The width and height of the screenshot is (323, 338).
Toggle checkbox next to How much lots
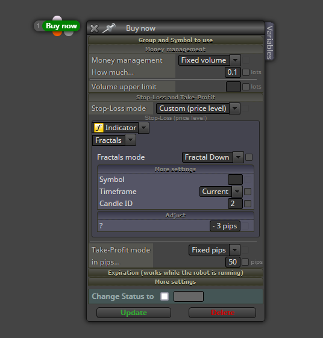(x=246, y=72)
